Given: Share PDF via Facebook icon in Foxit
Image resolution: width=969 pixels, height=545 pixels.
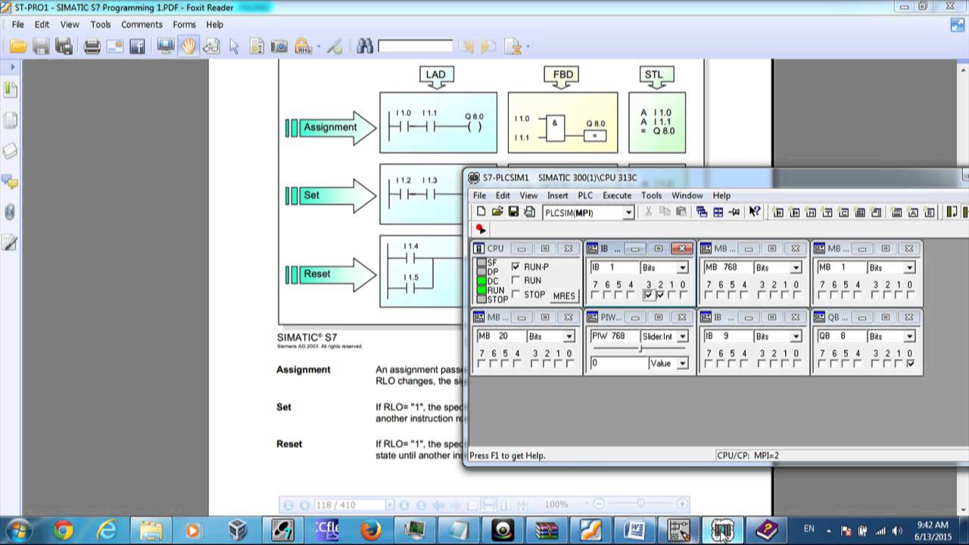Looking at the screenshot, I should click(x=137, y=47).
